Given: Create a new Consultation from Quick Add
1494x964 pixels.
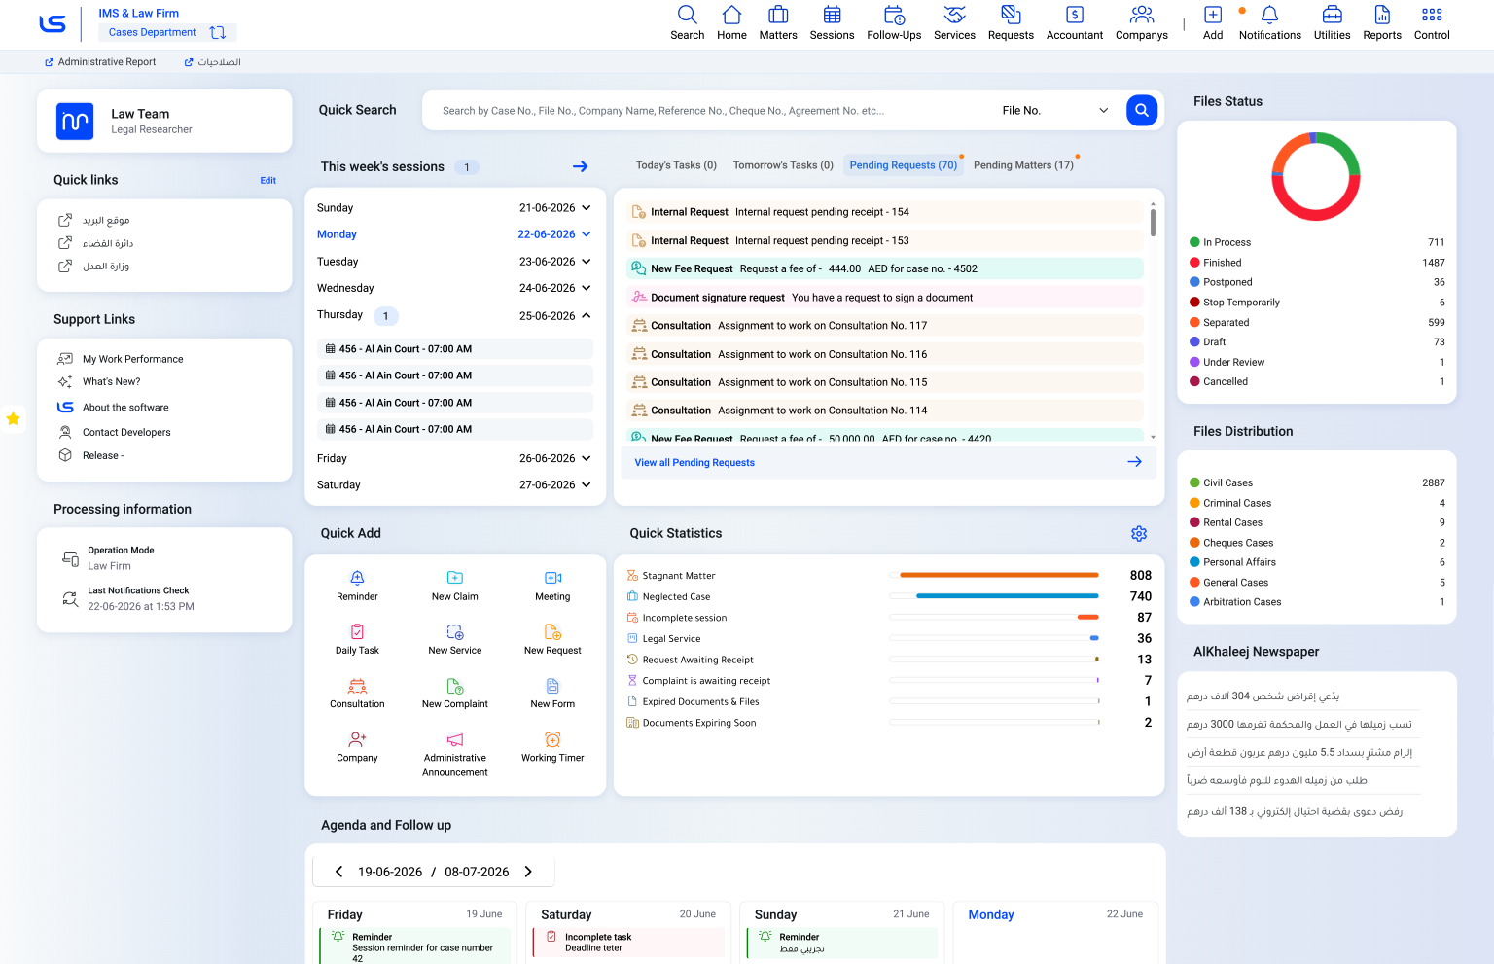Looking at the screenshot, I should pyautogui.click(x=357, y=694).
